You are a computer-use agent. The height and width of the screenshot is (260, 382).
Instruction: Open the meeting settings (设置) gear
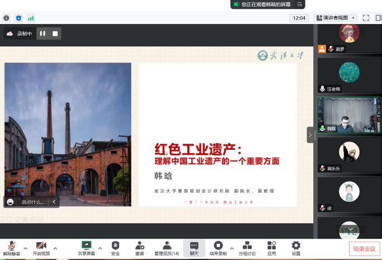296,248
